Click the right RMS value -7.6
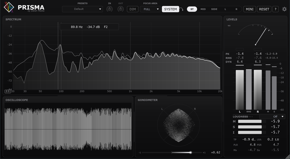Viewport: 290px width, 159px height. 258,58
